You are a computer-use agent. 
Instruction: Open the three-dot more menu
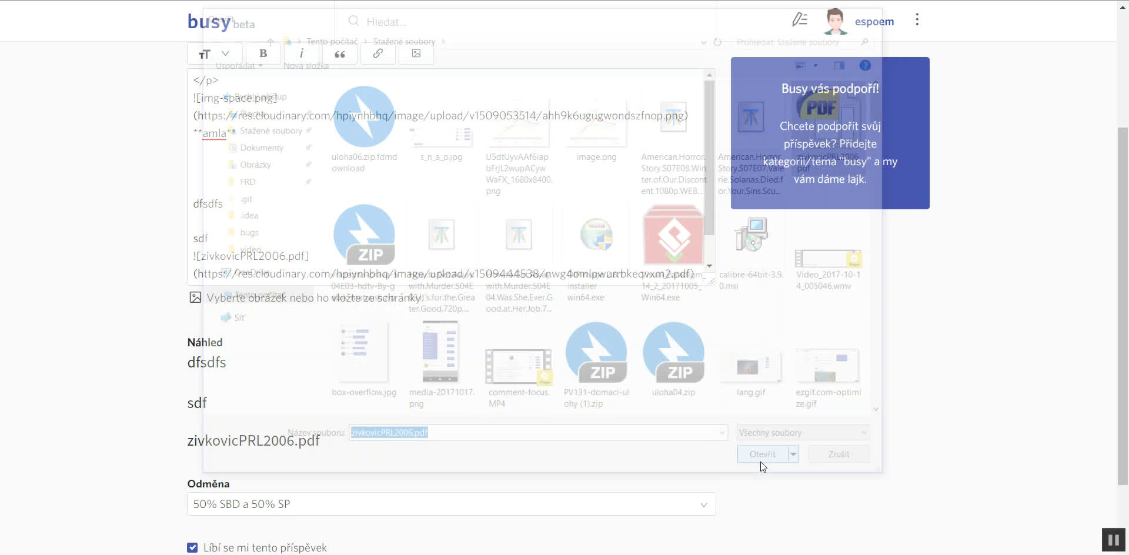(x=917, y=20)
